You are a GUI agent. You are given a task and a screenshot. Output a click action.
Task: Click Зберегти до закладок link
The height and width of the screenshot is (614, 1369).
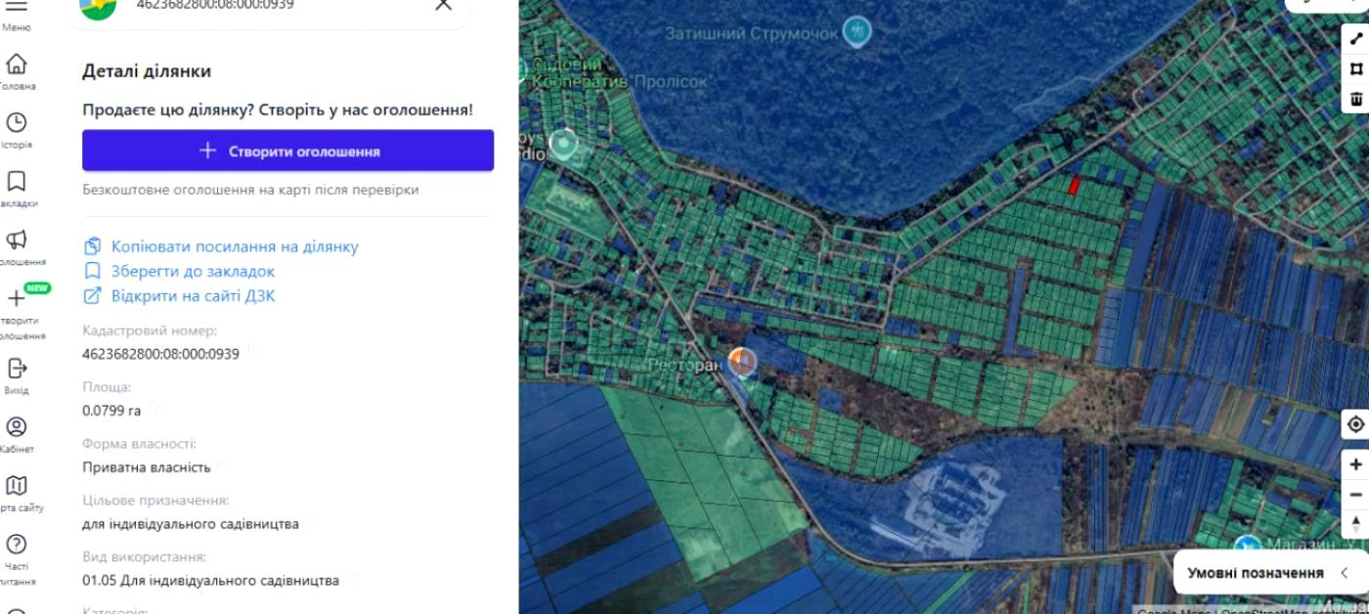[x=193, y=271]
